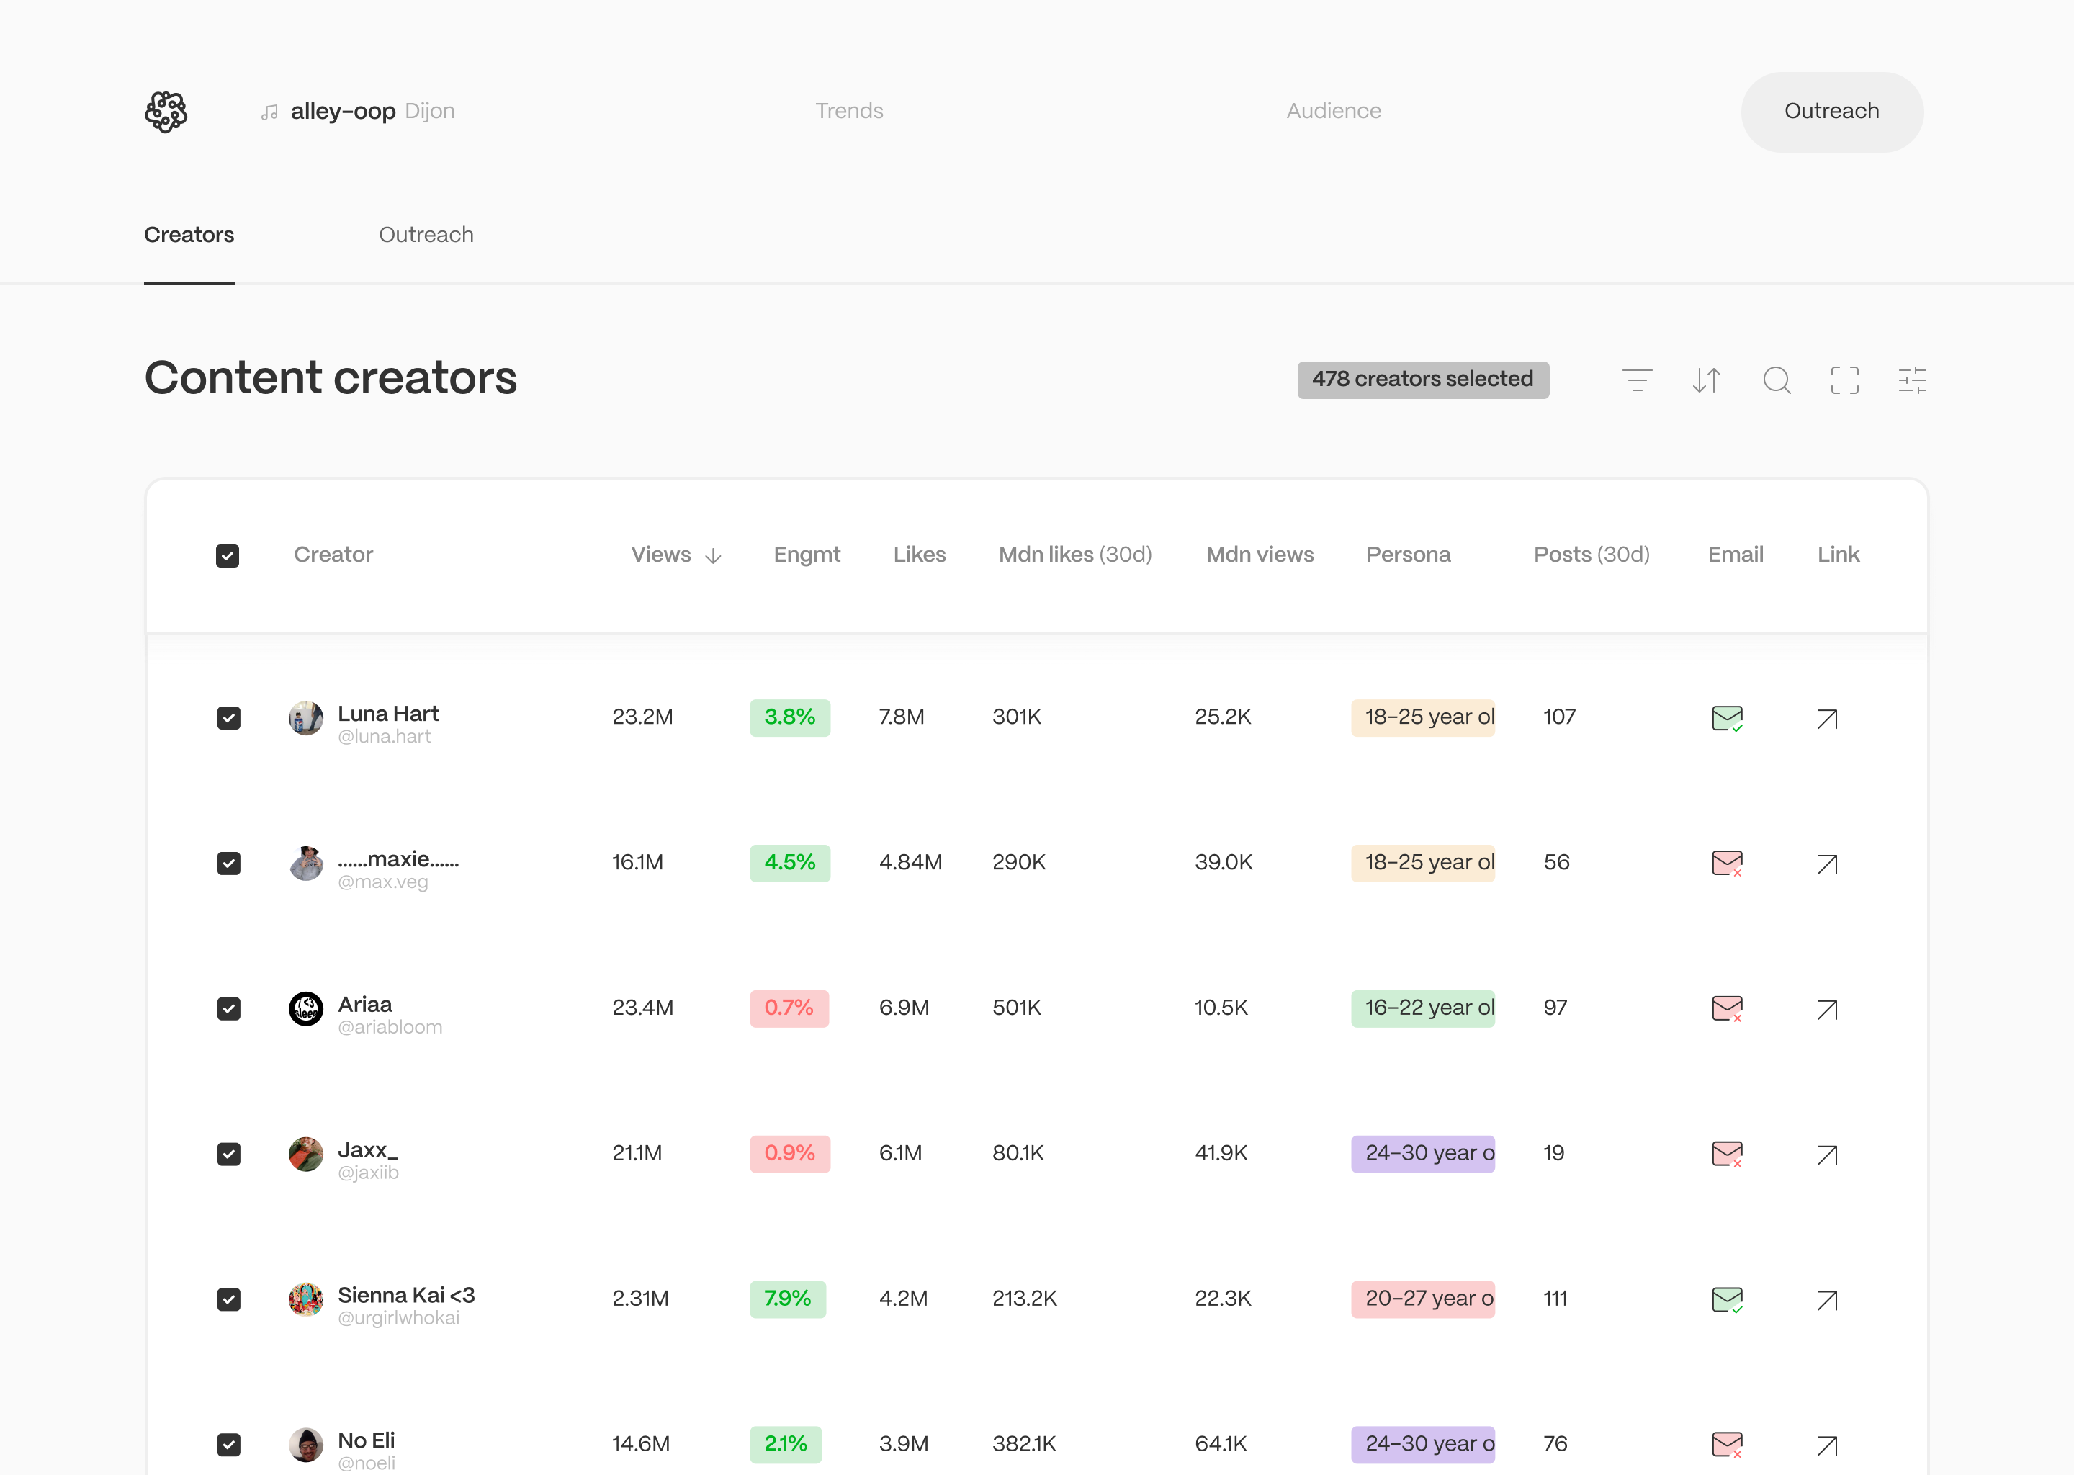Click the sort arrows icon
This screenshot has width=2074, height=1475.
pyautogui.click(x=1706, y=380)
